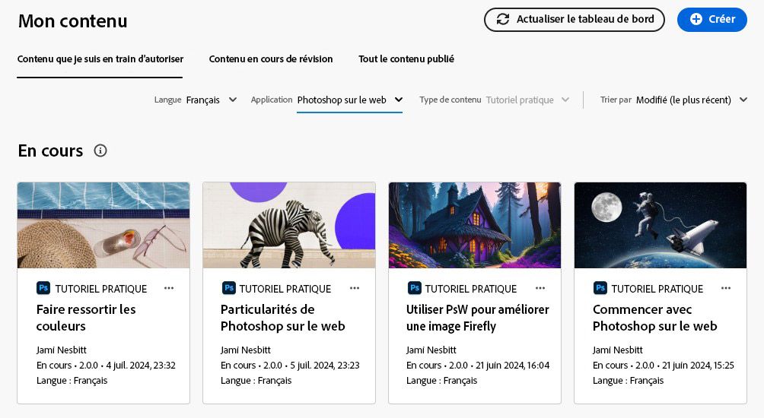The width and height of the screenshot is (764, 418).
Task: Open more options for Particularités de Photoshop card
Action: [355, 288]
